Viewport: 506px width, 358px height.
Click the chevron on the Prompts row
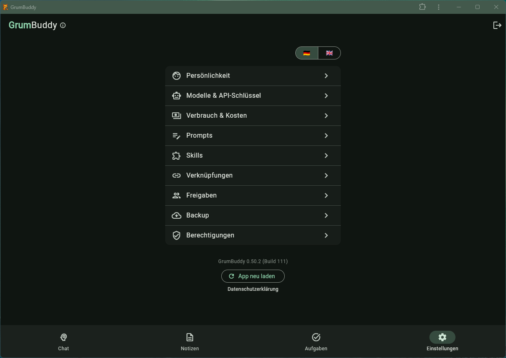[326, 136]
